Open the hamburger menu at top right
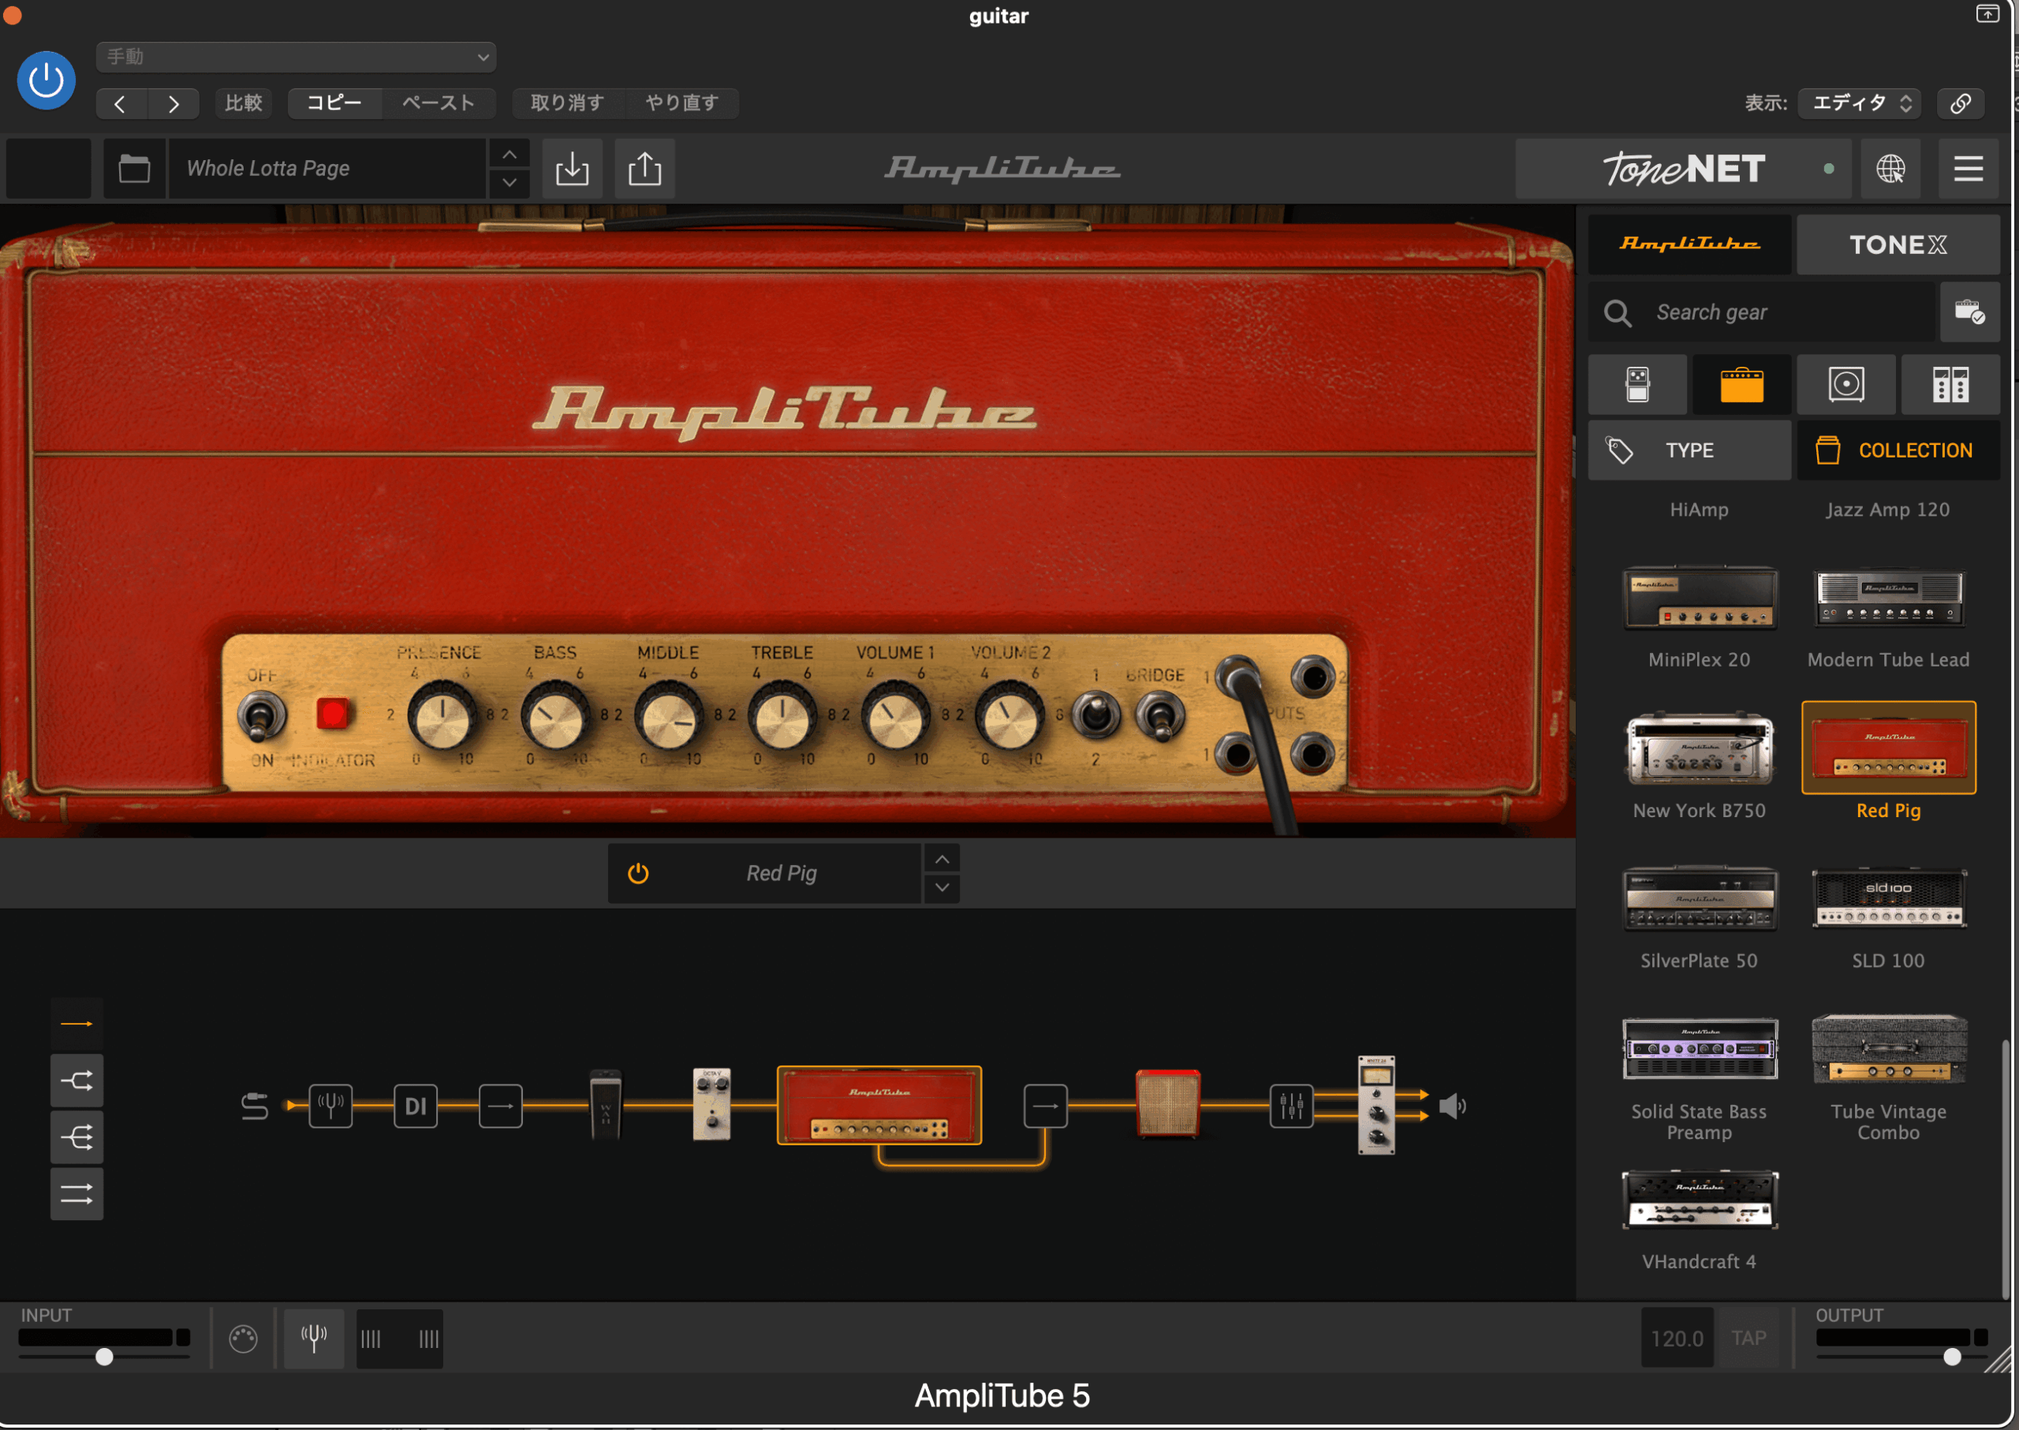The width and height of the screenshot is (2019, 1430). click(1966, 168)
